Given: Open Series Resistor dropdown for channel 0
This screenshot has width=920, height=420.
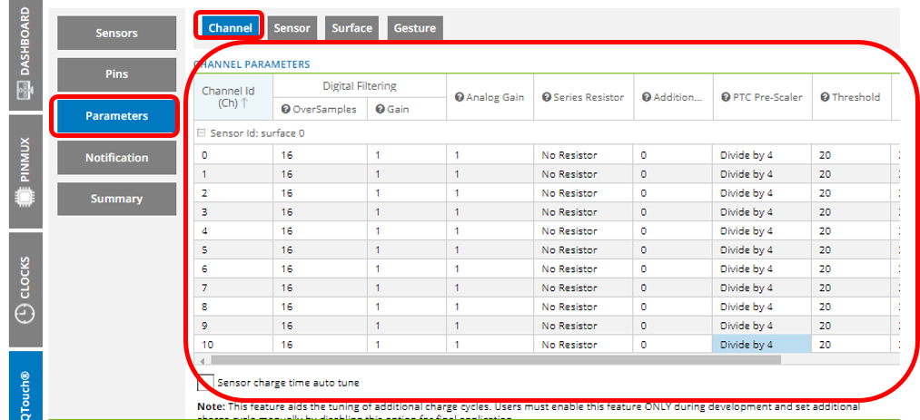Looking at the screenshot, I should click(x=581, y=155).
